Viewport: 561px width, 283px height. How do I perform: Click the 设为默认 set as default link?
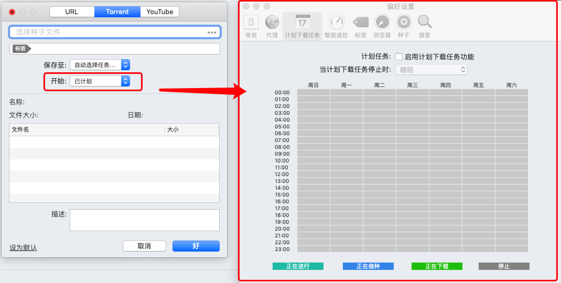coord(23,247)
